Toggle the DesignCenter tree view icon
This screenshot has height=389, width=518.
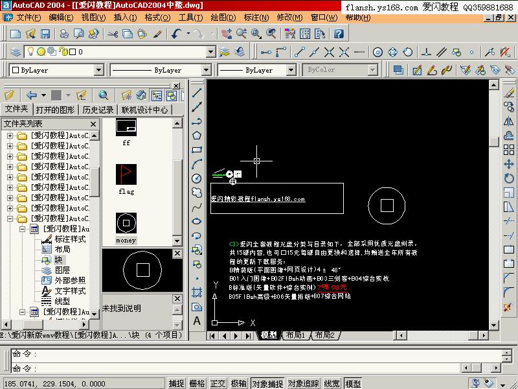(157, 95)
